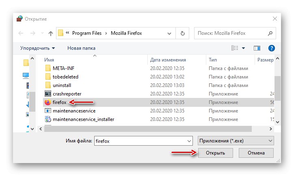Select the tobedeleted folder

click(x=65, y=77)
